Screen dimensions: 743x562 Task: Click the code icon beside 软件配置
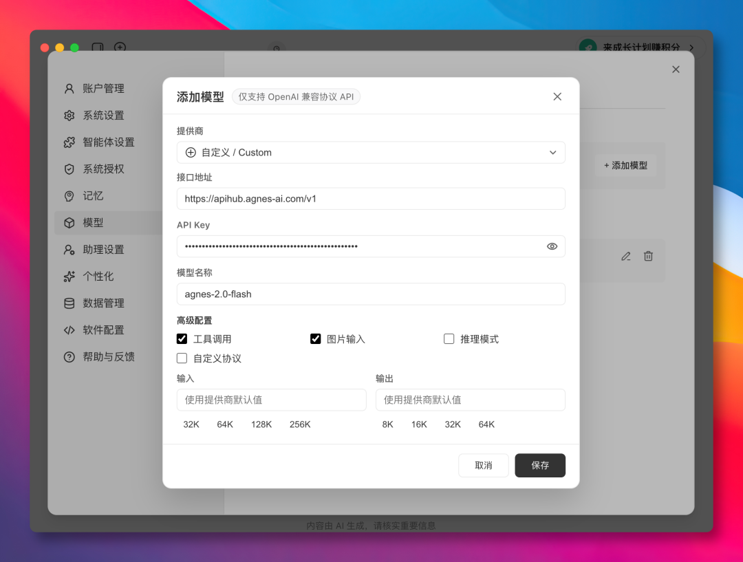click(69, 330)
